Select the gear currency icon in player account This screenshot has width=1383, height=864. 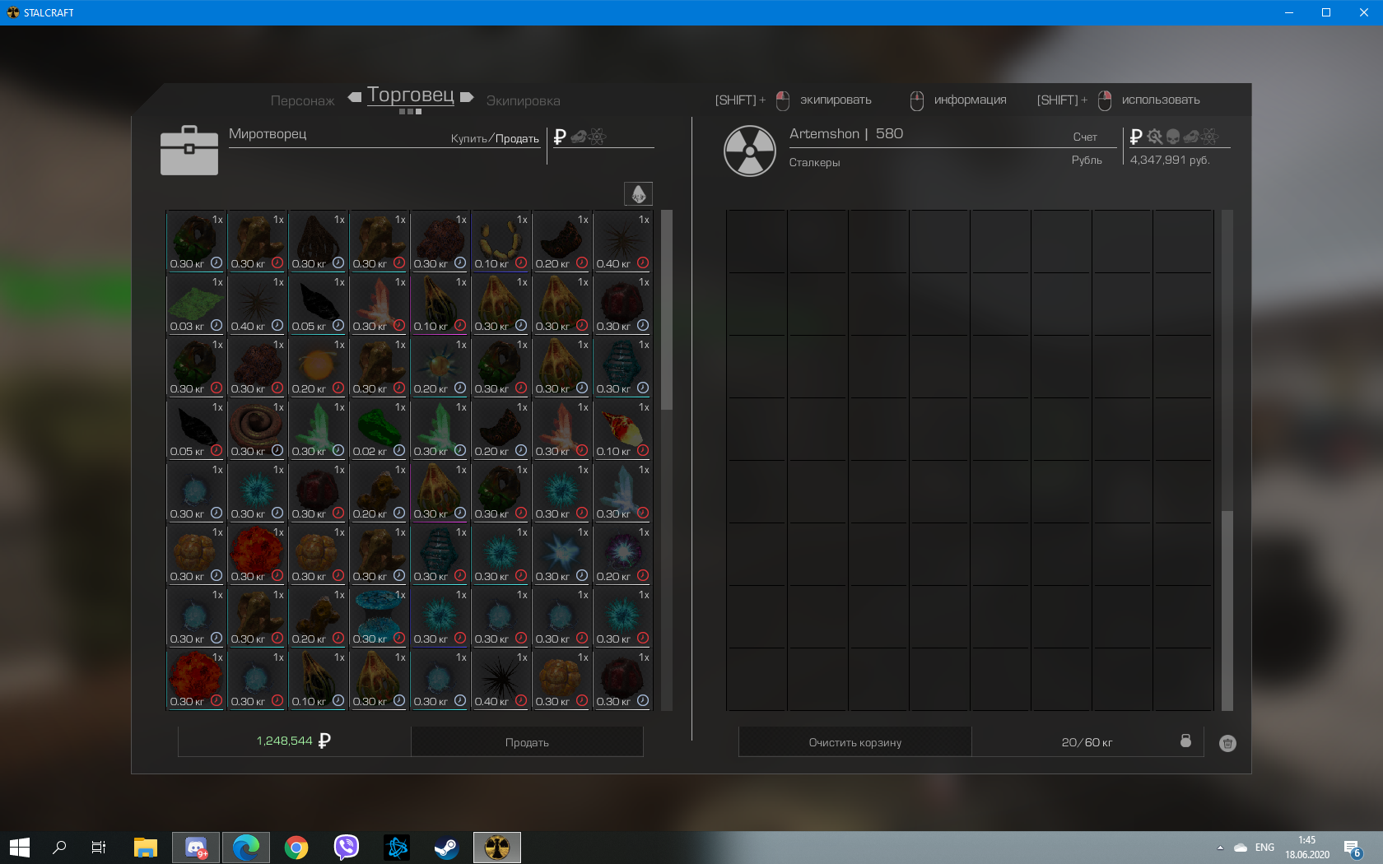(1155, 137)
